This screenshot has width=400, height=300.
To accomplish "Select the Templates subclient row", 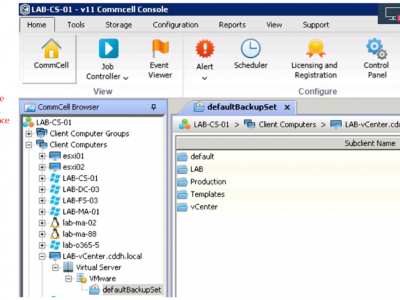I will click(x=288, y=195).
